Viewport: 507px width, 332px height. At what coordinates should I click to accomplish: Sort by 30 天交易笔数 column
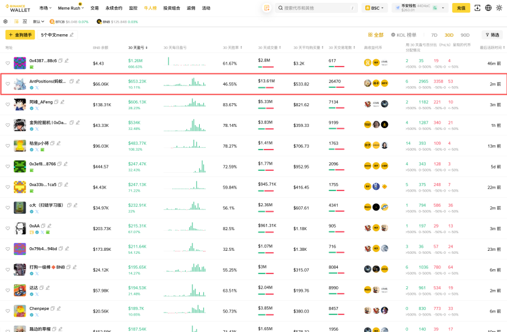(342, 48)
